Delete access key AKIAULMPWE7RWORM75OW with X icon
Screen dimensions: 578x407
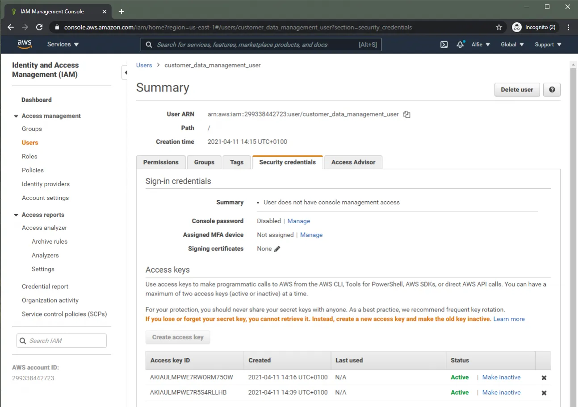[x=544, y=378]
